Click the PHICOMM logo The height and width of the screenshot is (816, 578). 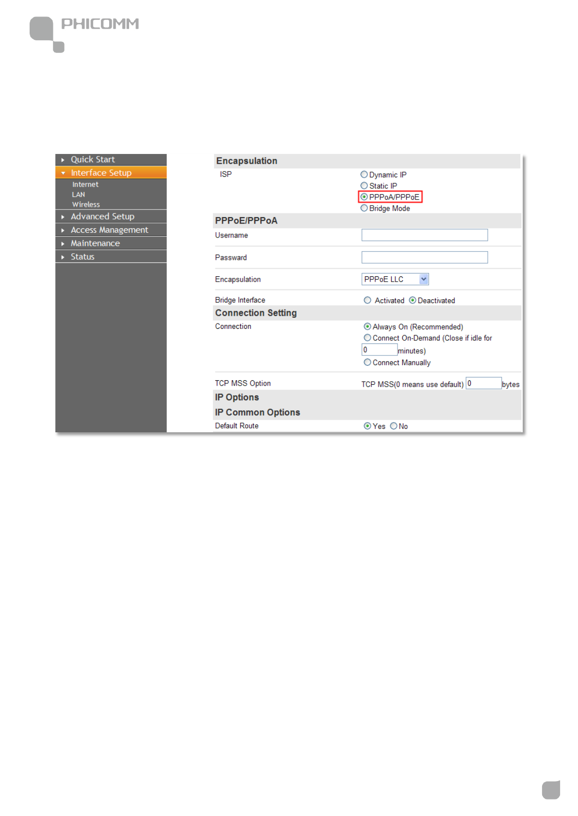(84, 34)
